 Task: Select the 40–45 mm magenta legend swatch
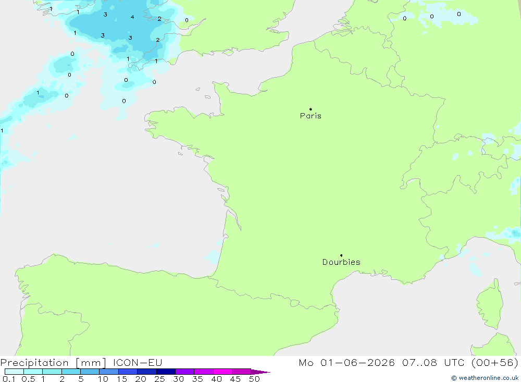[x=222, y=372]
